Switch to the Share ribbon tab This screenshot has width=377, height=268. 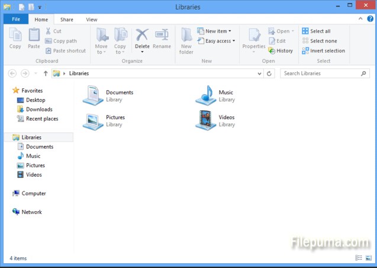67,20
